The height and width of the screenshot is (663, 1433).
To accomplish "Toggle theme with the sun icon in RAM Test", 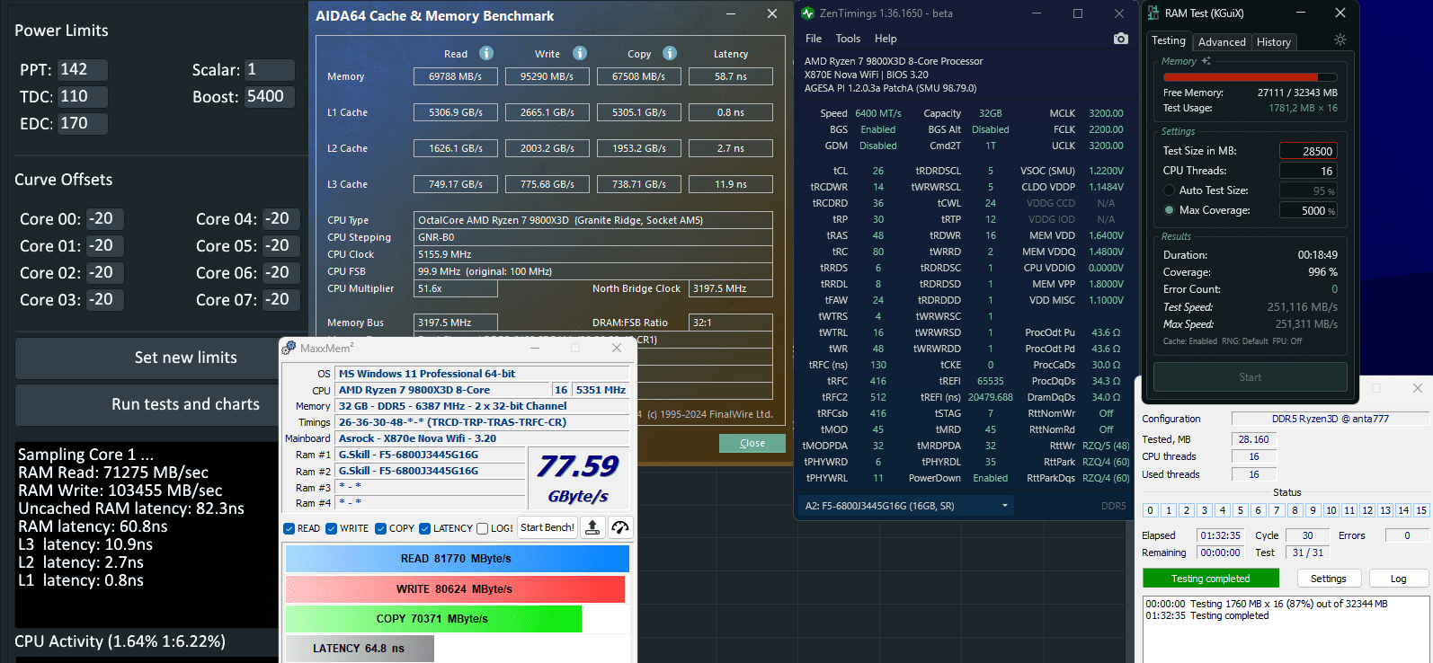I will click(1340, 40).
